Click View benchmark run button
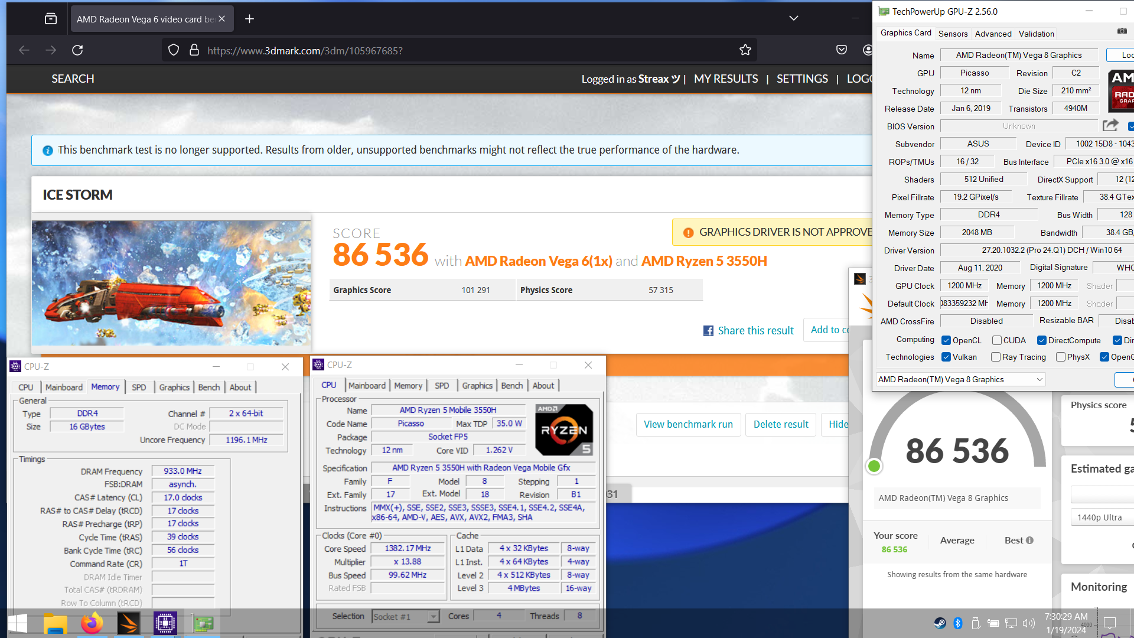The height and width of the screenshot is (638, 1134). 688,425
